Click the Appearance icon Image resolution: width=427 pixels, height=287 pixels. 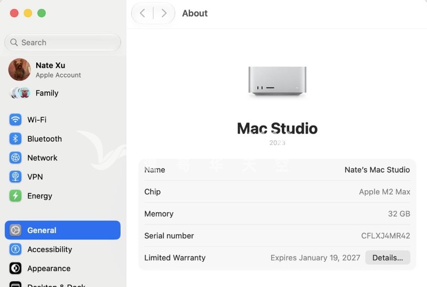(x=15, y=268)
